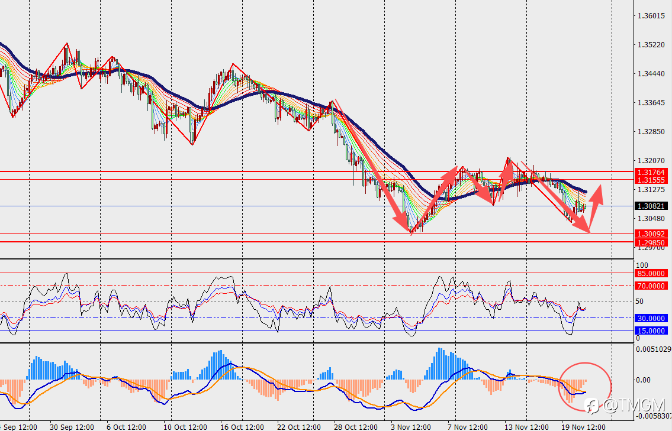The width and height of the screenshot is (672, 431).
Task: Click the 0.00 zero-line label on MACD scale
Action: [x=644, y=380]
